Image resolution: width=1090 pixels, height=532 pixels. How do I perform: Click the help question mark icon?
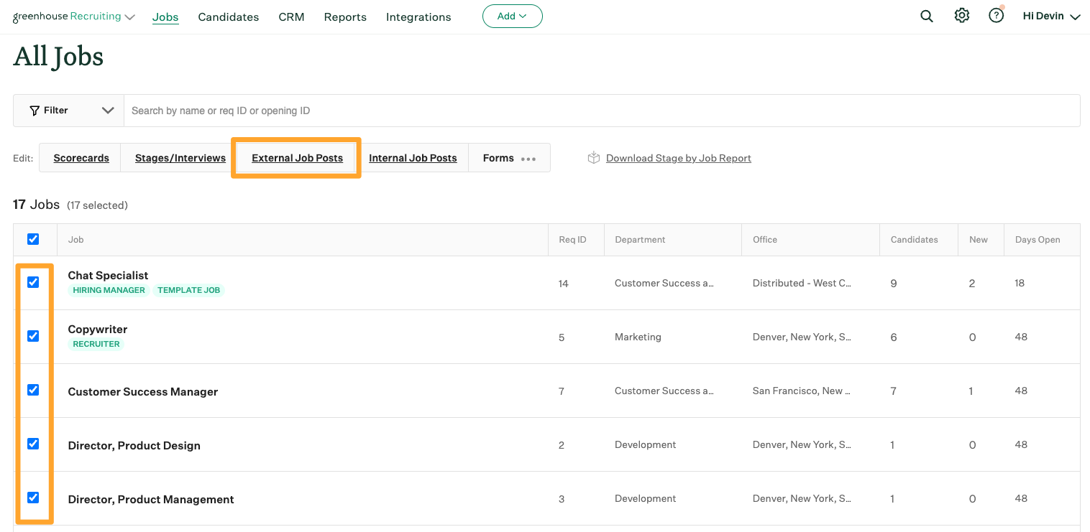[x=996, y=15]
